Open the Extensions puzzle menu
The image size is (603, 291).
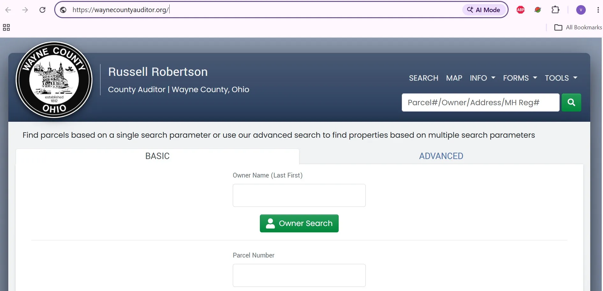coord(555,10)
